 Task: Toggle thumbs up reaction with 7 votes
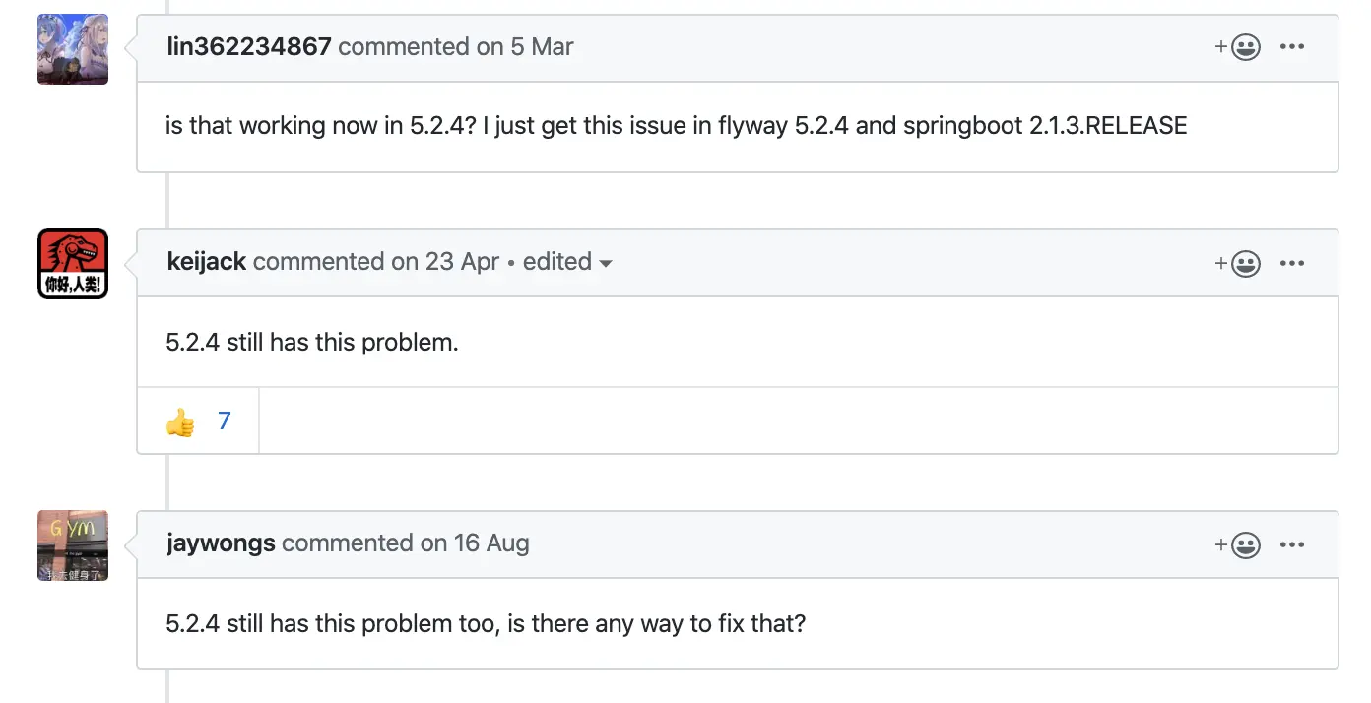coord(198,421)
